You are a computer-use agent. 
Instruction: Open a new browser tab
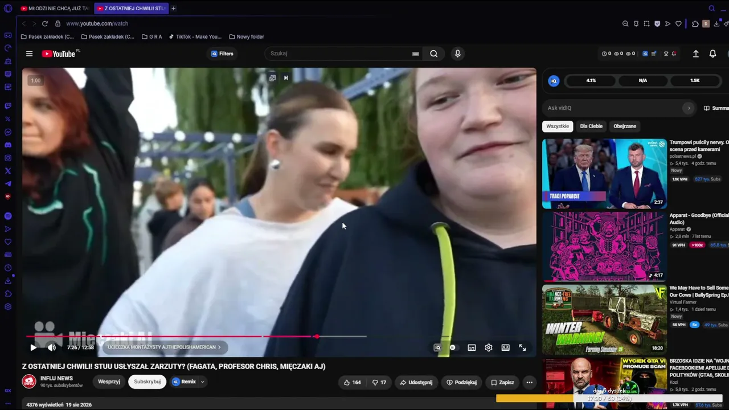pos(174,9)
